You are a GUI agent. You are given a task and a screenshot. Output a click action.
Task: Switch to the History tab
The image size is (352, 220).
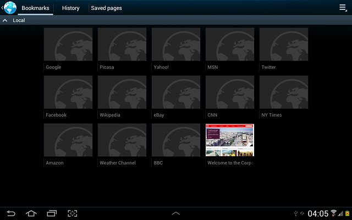coord(71,8)
